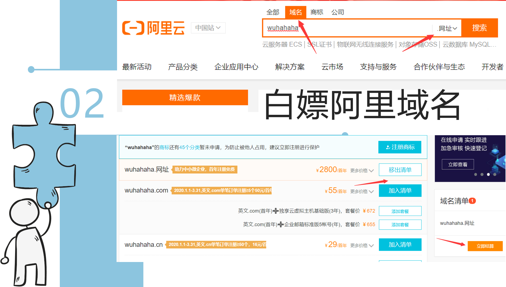Viewport: 506px width, 287px height.
Task: Open the 云市场 menu
Action: (332, 67)
